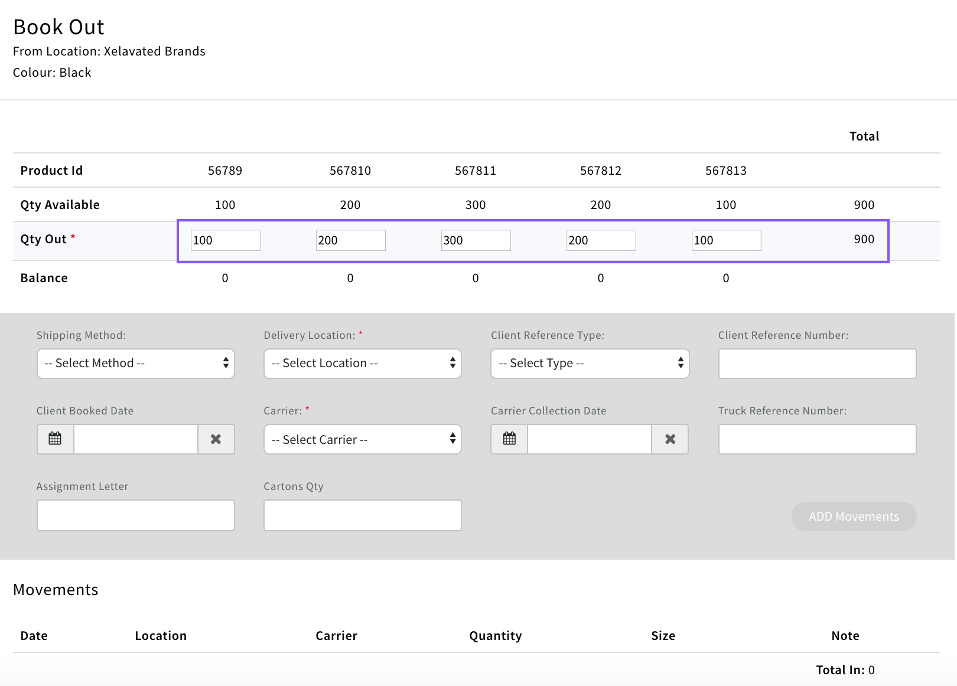Focus the Client Reference Number field
Viewport: 957px width, 686px height.
click(x=817, y=364)
